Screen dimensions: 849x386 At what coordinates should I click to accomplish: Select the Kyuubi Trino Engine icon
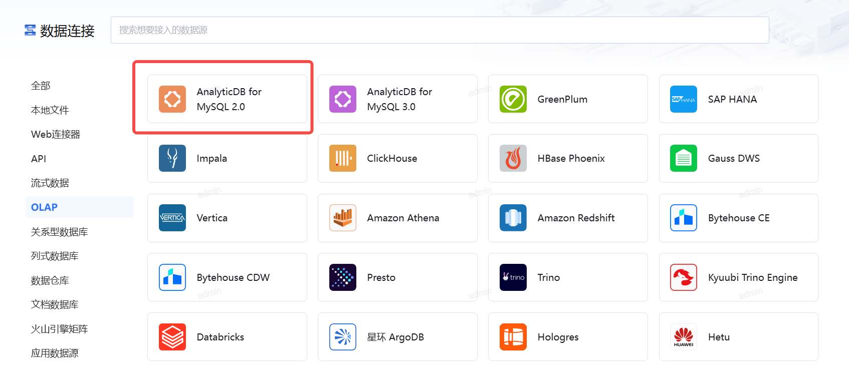click(683, 277)
